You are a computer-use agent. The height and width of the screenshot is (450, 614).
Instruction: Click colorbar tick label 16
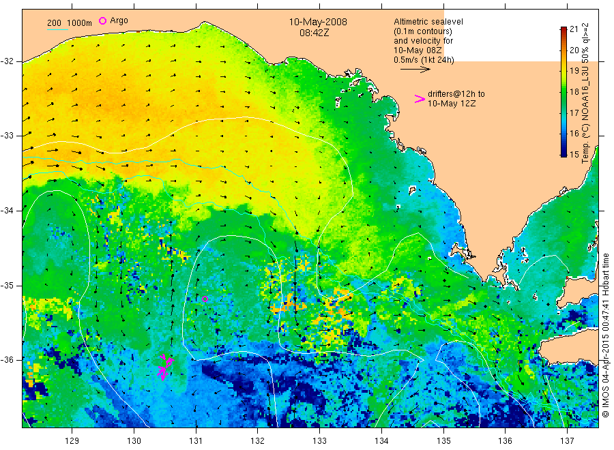[x=574, y=134]
